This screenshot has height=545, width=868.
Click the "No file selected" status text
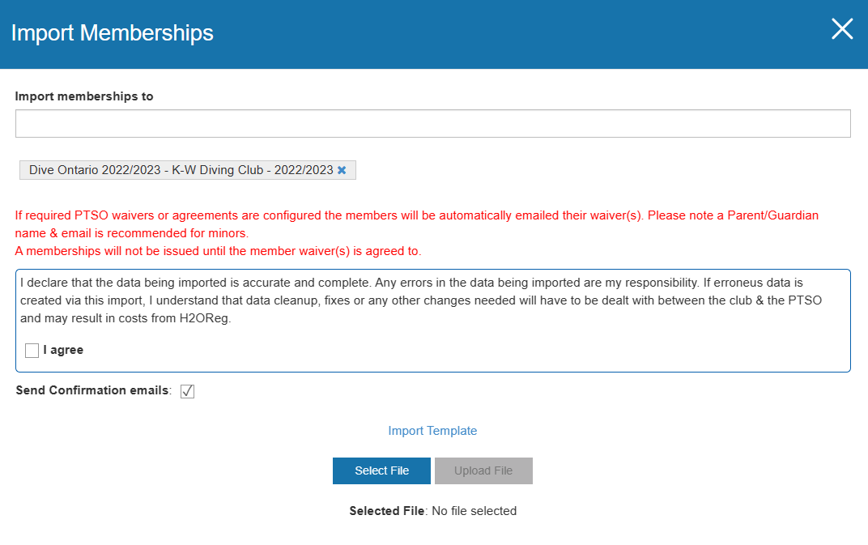tap(474, 511)
